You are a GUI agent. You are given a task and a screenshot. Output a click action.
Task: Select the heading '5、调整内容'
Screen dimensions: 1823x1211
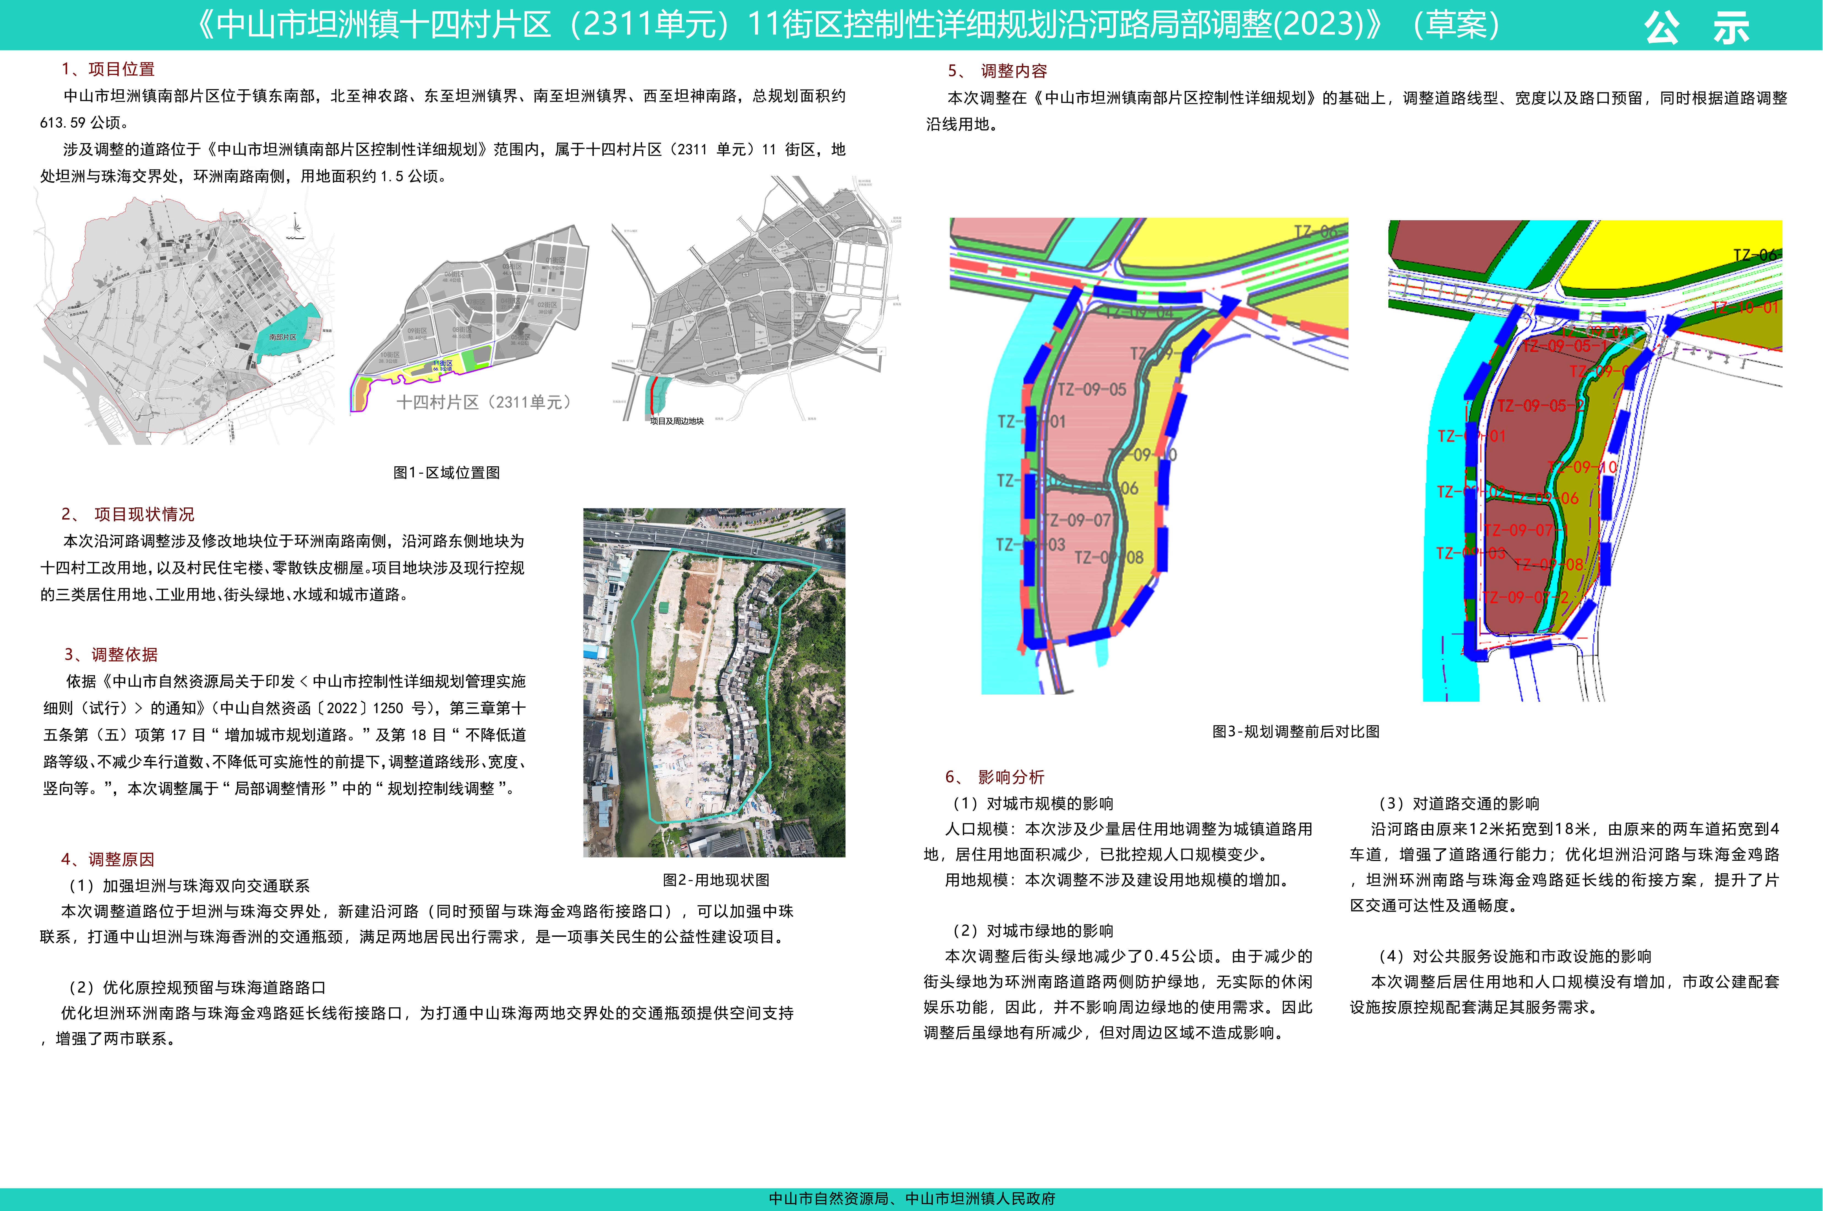click(x=998, y=71)
